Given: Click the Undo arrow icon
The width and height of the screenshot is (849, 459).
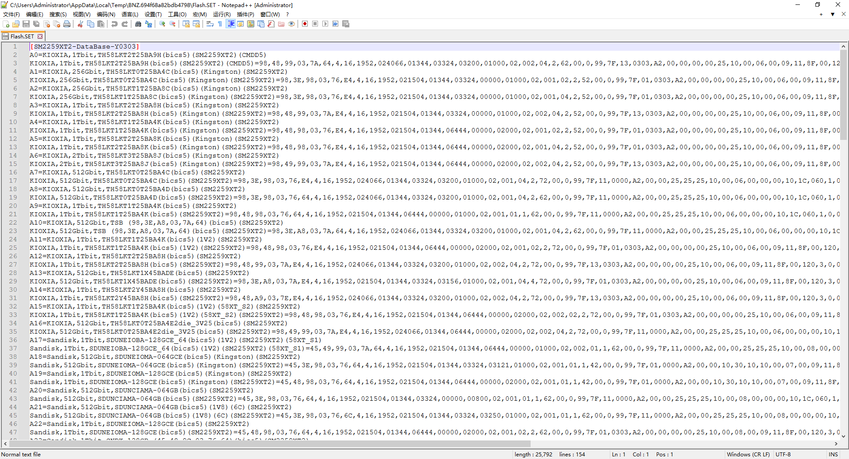Looking at the screenshot, I should (x=115, y=24).
